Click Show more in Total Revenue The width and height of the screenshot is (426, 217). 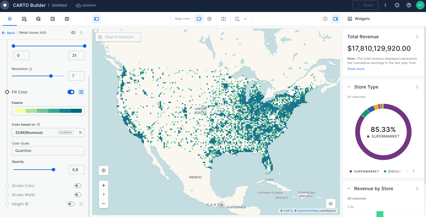tap(356, 69)
